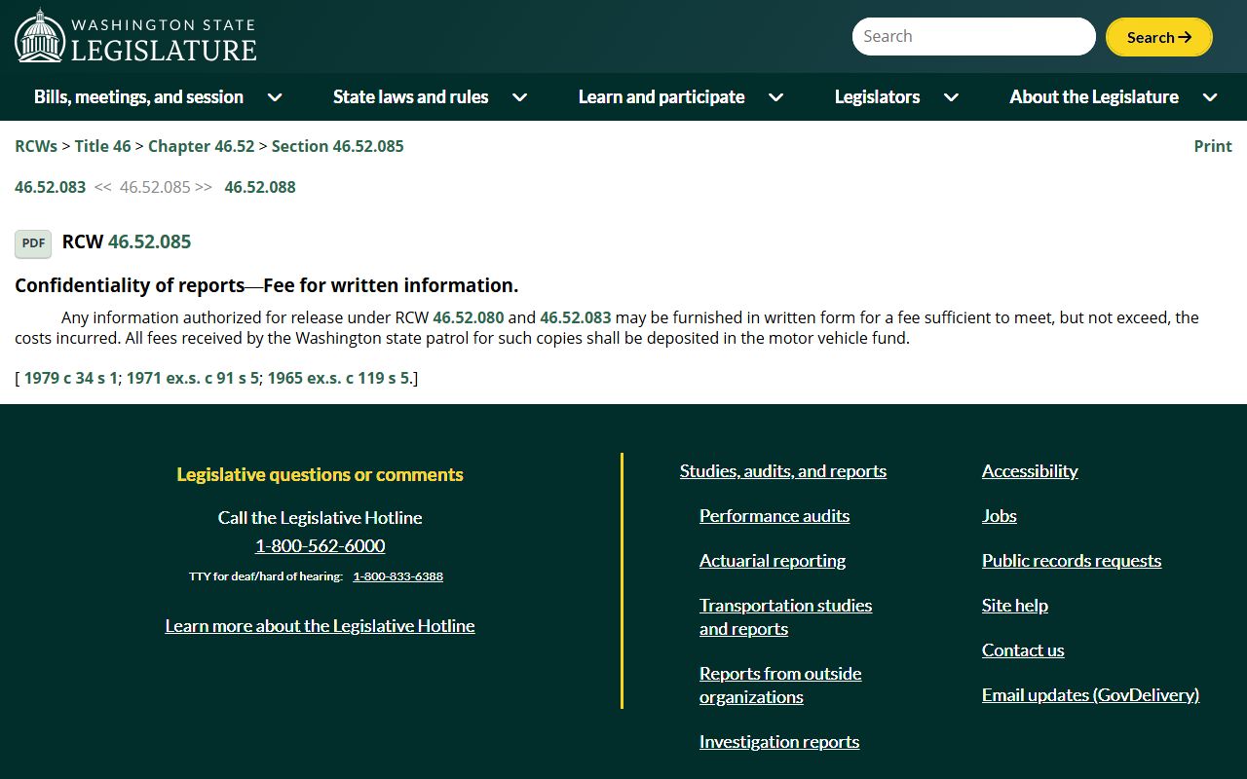Open Performance audits footer link
Screen dimensions: 1247x779
click(x=774, y=516)
